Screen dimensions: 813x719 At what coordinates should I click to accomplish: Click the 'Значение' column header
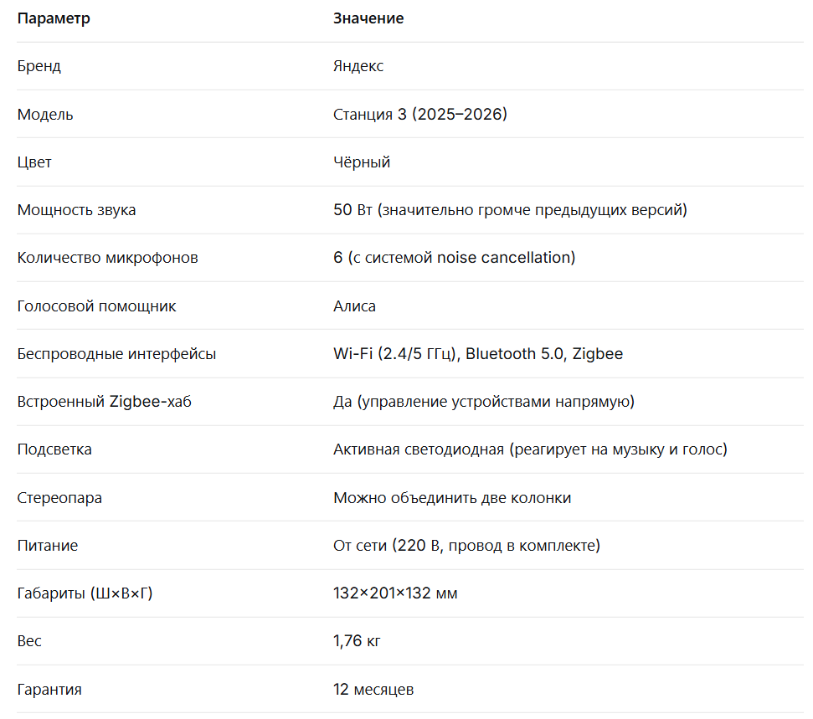(368, 18)
